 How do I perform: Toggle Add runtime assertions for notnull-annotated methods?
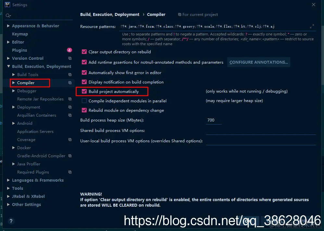[84, 62]
